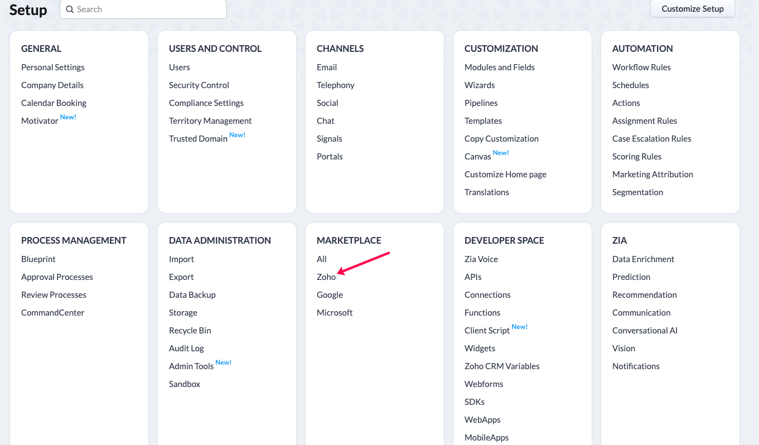Open Data Enrichment under Zia
The width and height of the screenshot is (759, 445).
click(x=643, y=259)
